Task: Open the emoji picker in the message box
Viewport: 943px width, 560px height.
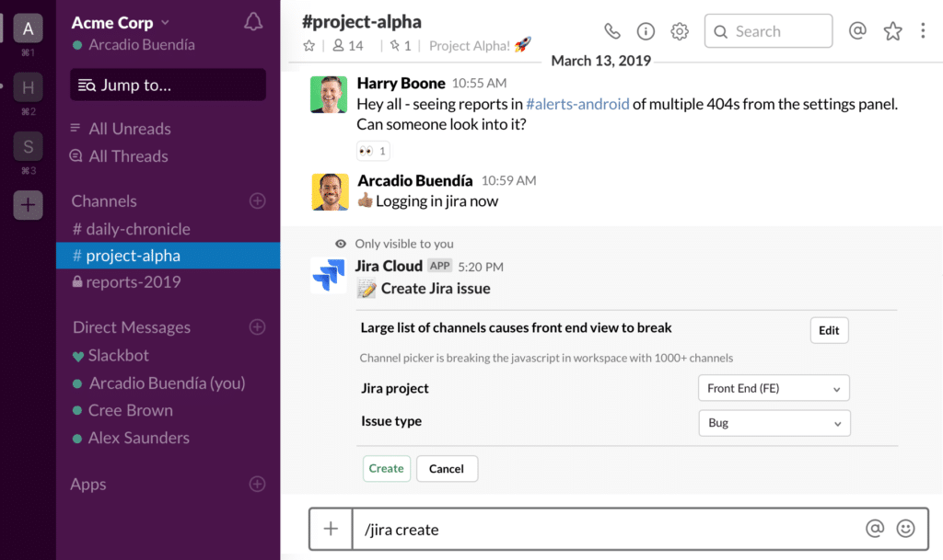Action: 906,529
